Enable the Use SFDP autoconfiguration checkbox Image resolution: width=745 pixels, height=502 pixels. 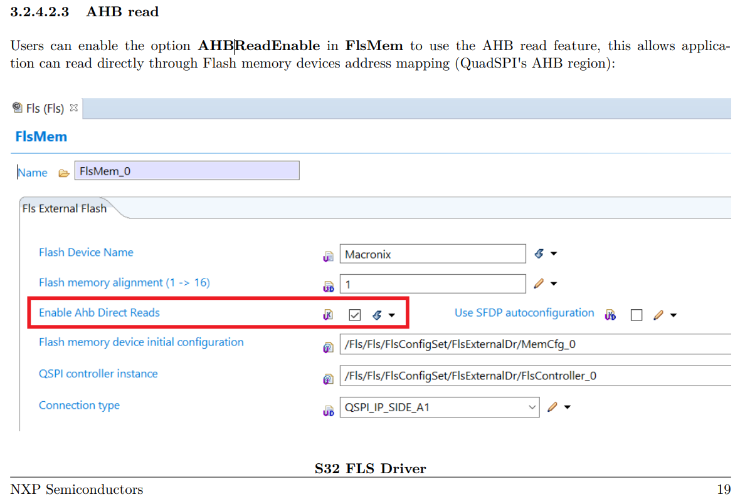coord(637,315)
